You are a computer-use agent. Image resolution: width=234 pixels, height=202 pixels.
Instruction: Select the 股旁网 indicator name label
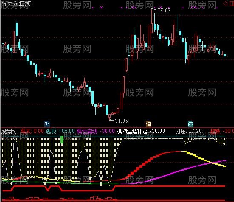pos(9,131)
